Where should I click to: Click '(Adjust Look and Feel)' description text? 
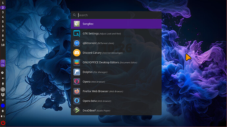coord(110,34)
